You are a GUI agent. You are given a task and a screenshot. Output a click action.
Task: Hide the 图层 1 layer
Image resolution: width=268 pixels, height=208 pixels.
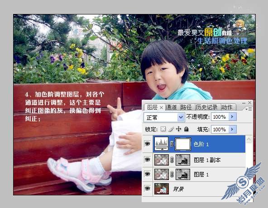pos(147,174)
